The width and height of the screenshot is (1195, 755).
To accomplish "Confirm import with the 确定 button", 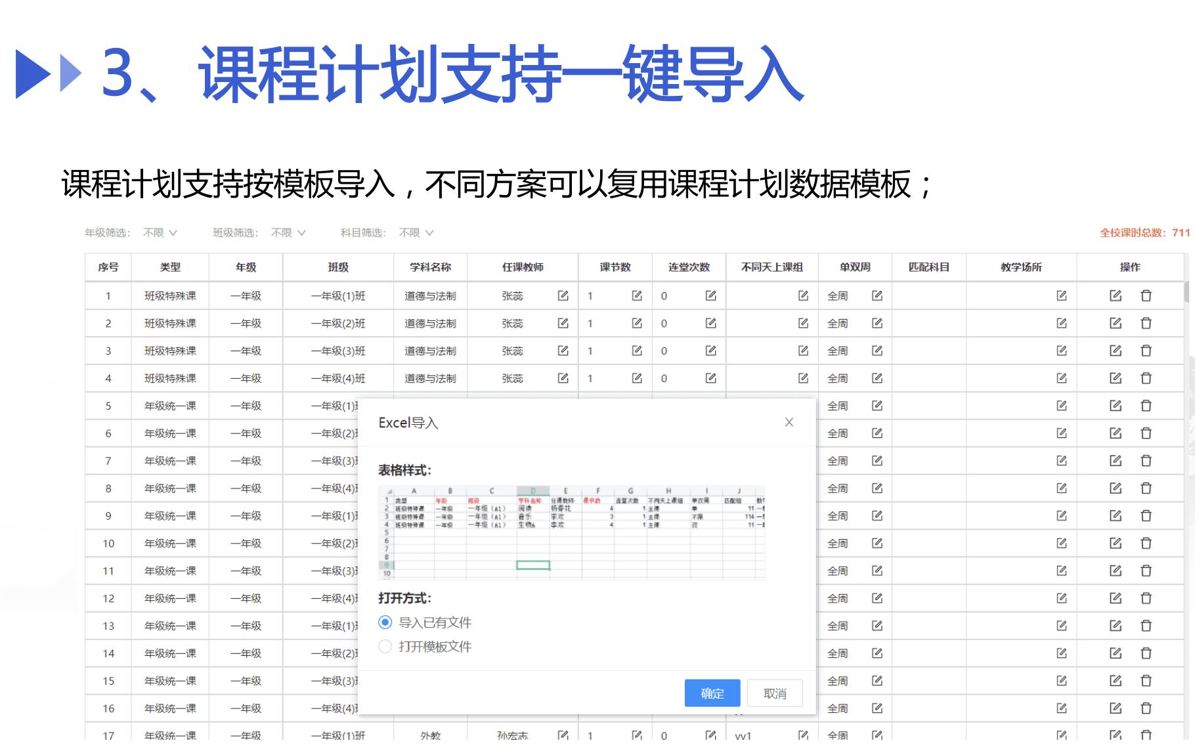I will pos(712,693).
